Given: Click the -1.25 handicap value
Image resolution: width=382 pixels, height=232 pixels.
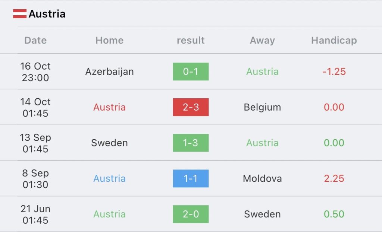Looking at the screenshot, I should [x=334, y=71].
